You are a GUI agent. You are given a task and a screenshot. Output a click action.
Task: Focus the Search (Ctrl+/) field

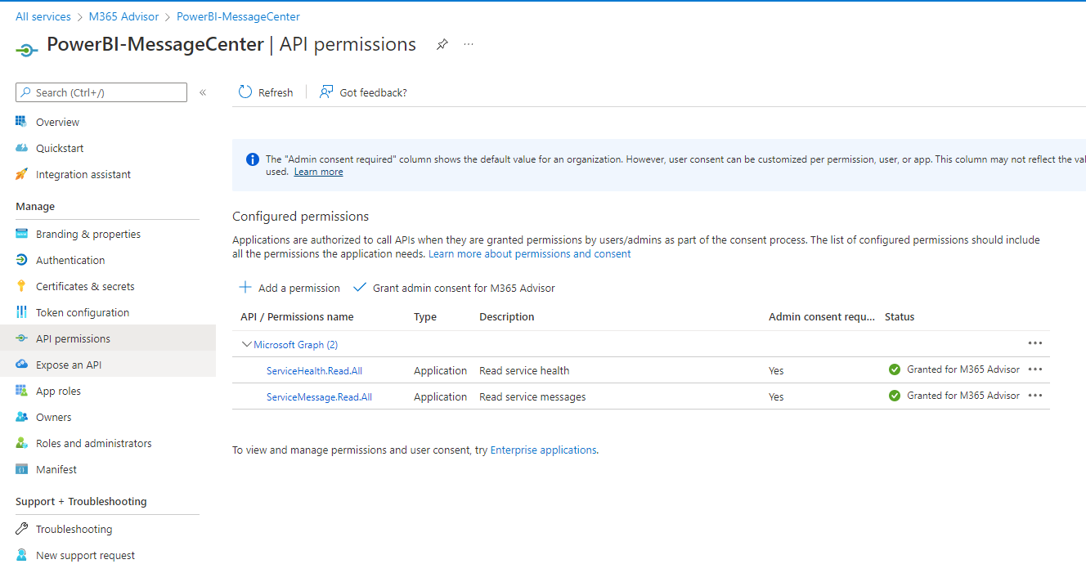pos(101,92)
